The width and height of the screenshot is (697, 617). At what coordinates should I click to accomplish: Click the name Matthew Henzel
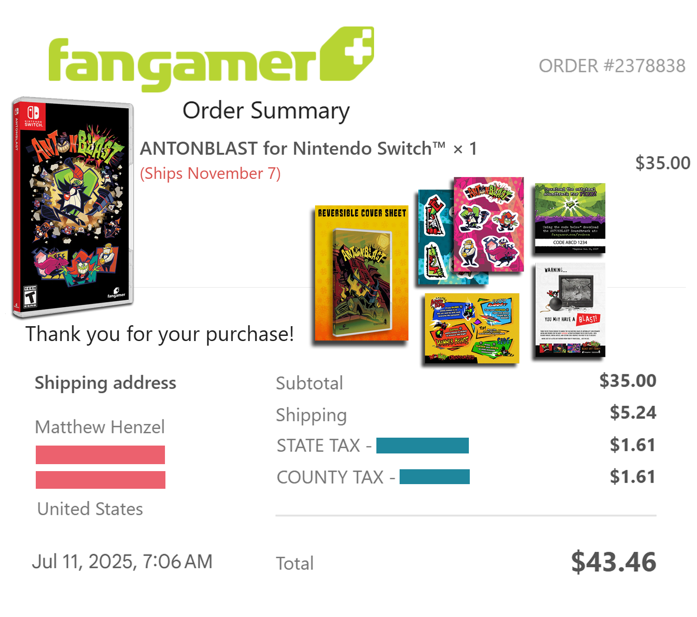(100, 427)
